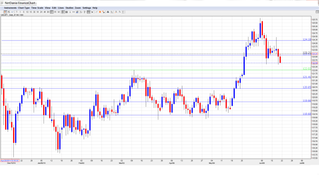Switch to Monthly (M) time scale

(x=59, y=12)
